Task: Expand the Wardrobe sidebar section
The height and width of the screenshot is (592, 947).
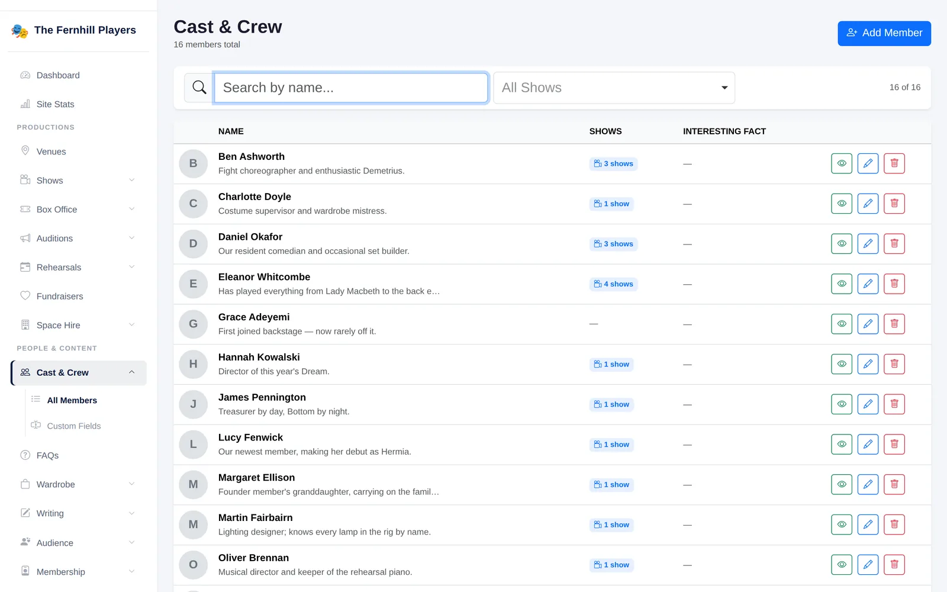Action: coord(79,484)
